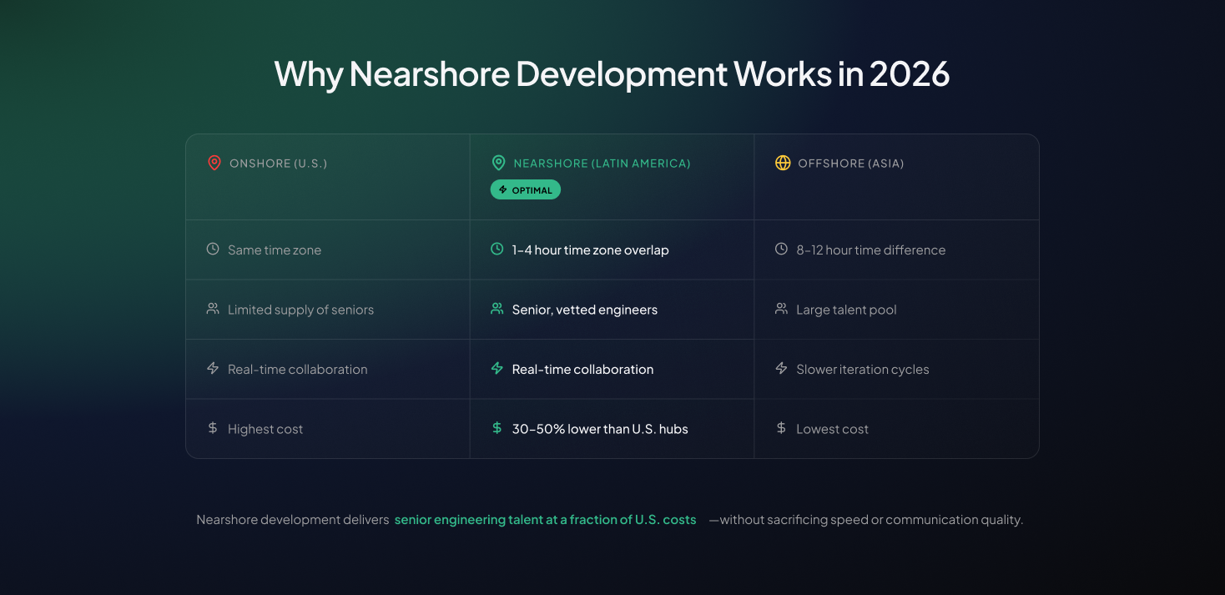
Task: Click the green clock icon near time zone overlap
Action: point(497,248)
